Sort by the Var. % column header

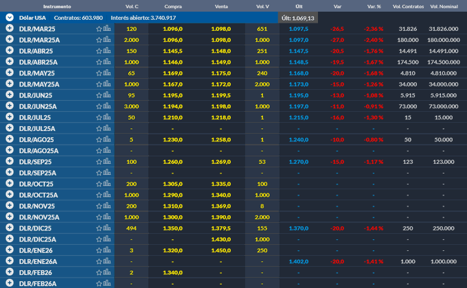point(374,6)
